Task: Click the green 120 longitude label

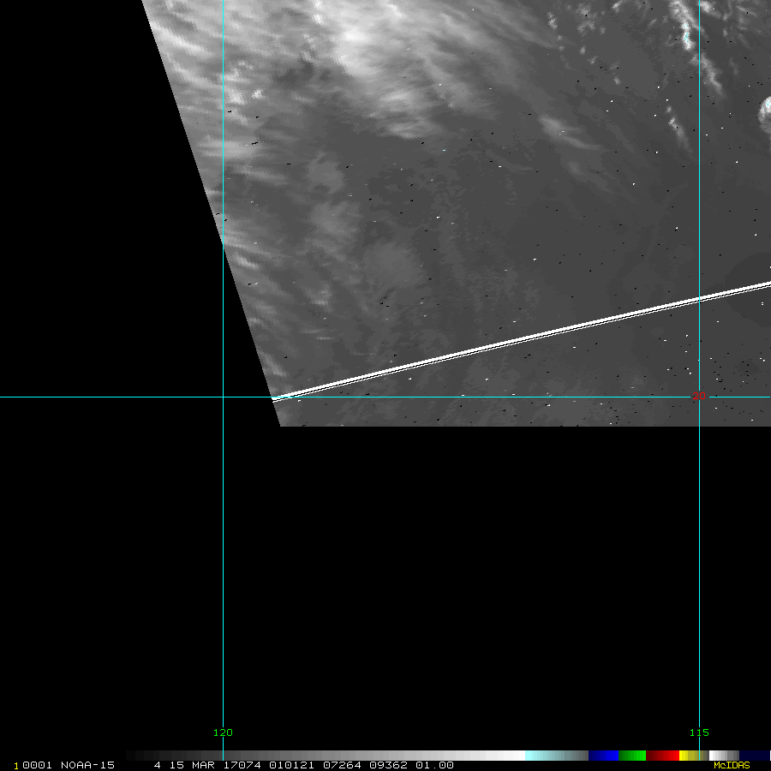Action: (223, 732)
